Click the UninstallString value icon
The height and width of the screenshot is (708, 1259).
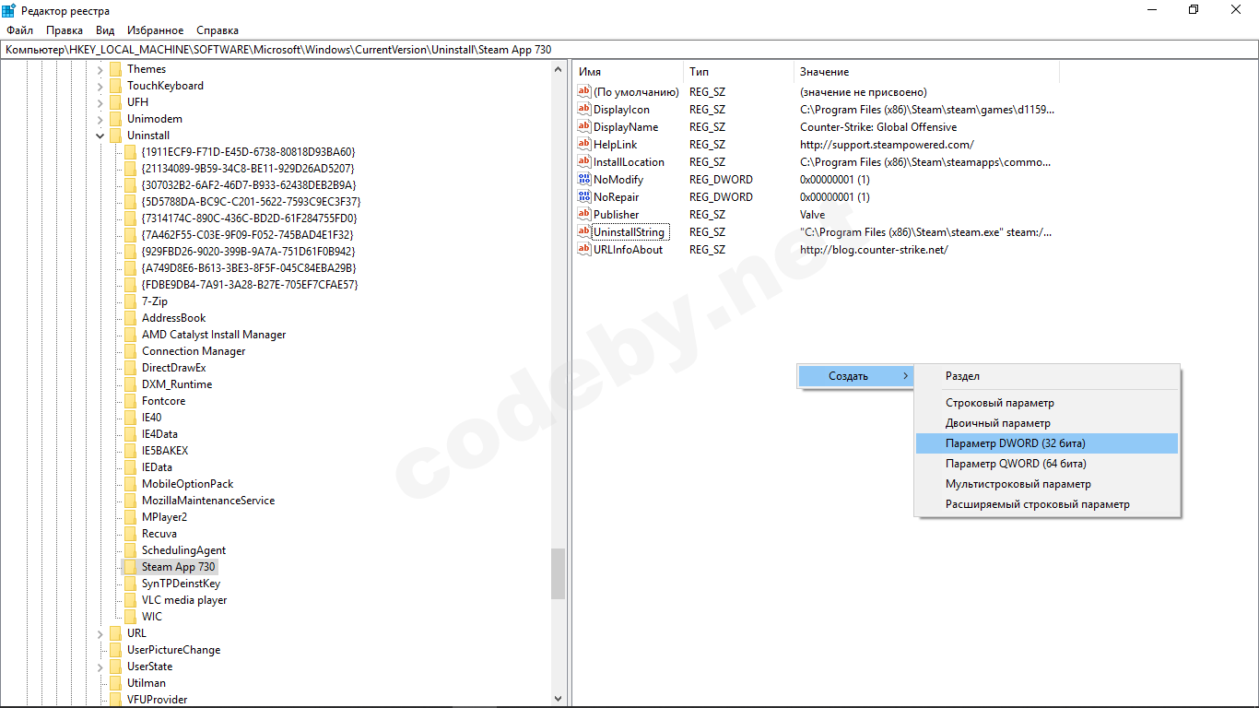click(x=583, y=231)
